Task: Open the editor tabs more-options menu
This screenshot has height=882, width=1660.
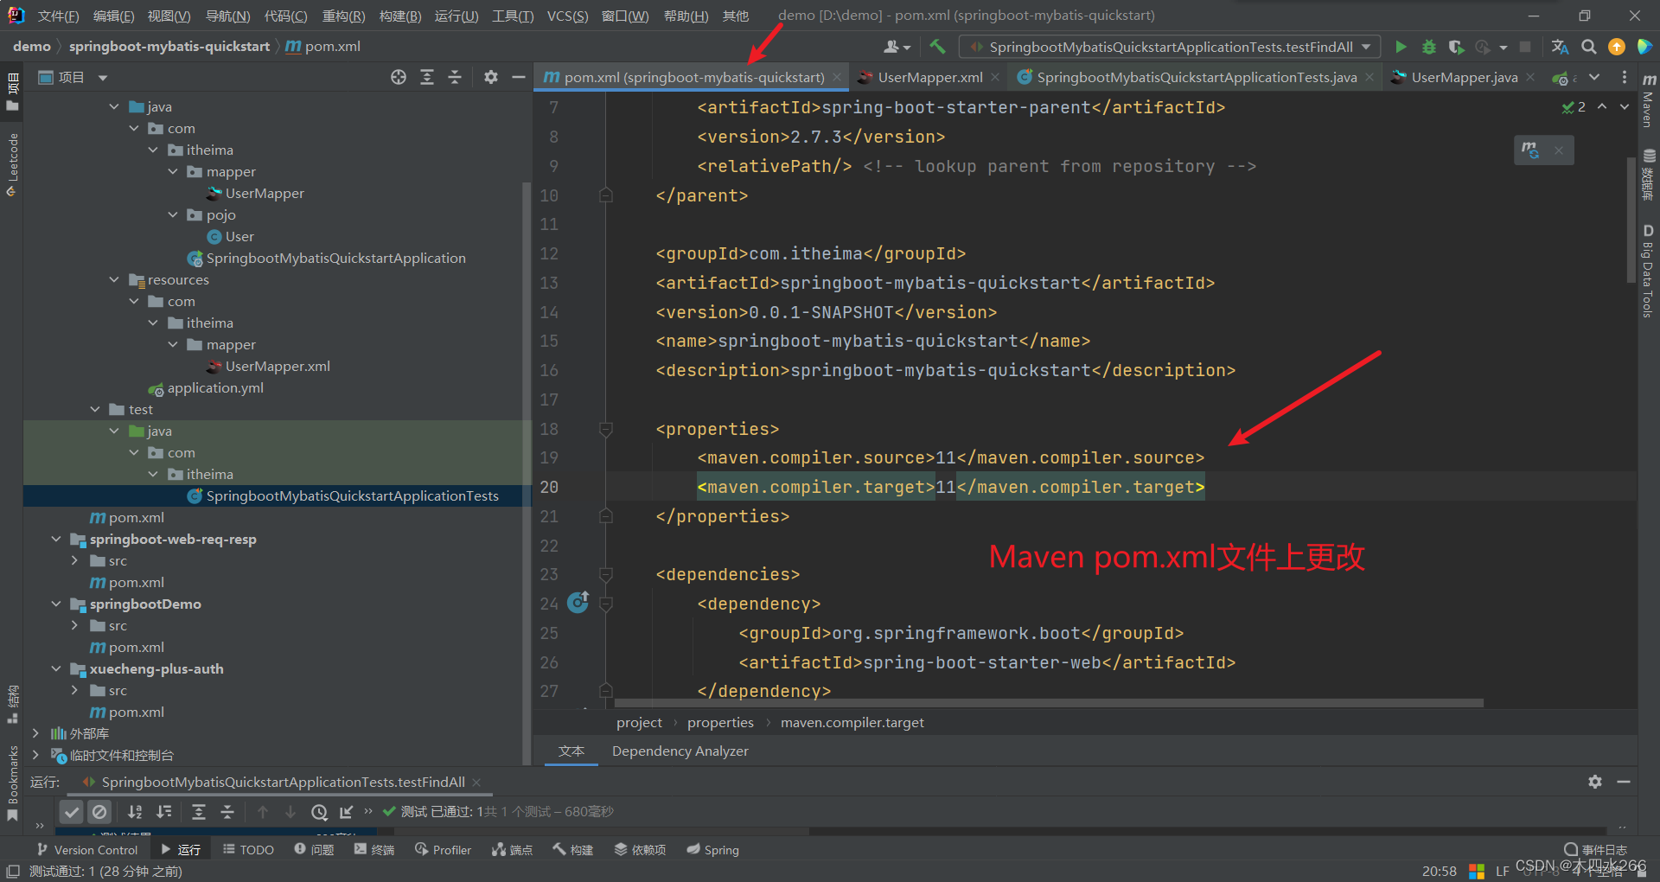Action: [1625, 77]
